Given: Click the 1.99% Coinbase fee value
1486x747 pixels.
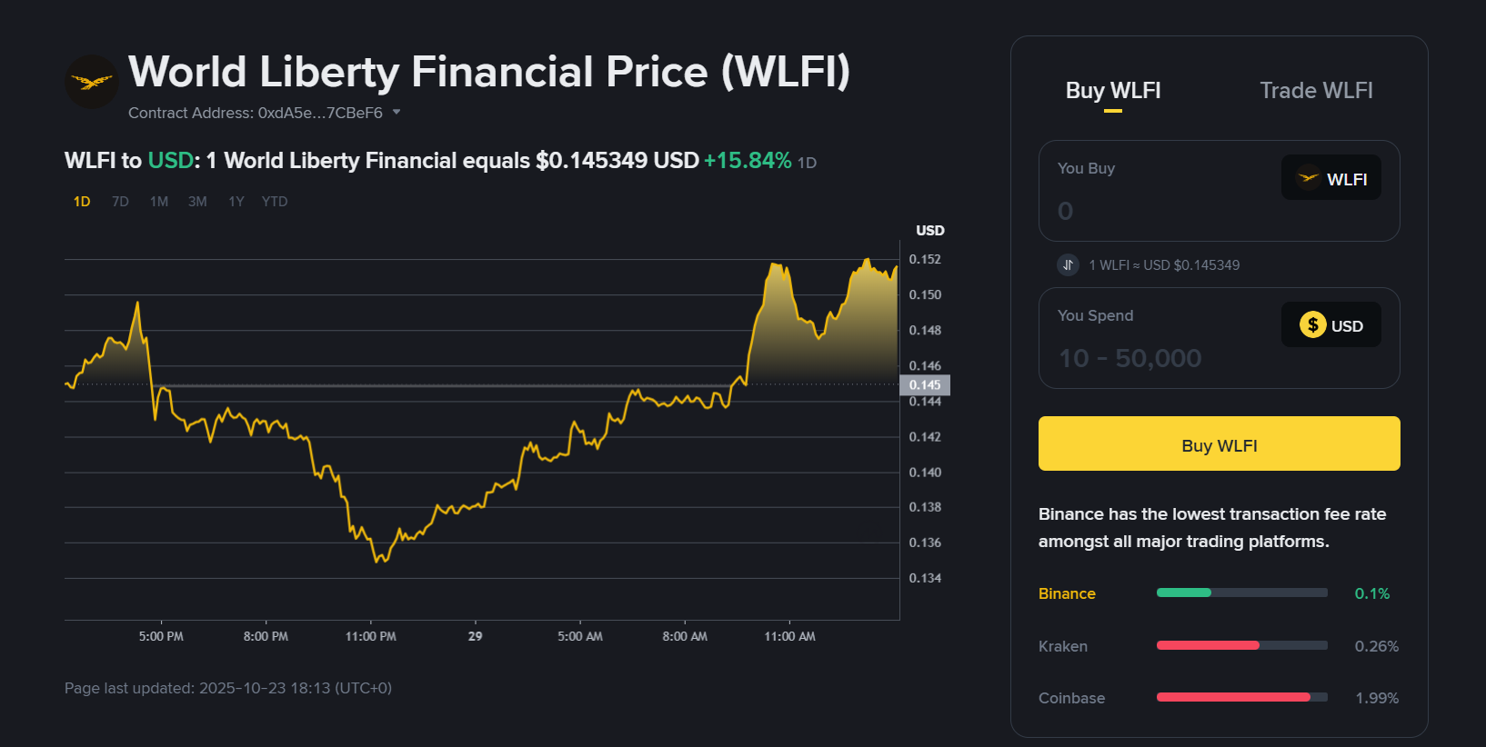Looking at the screenshot, I should (x=1377, y=698).
